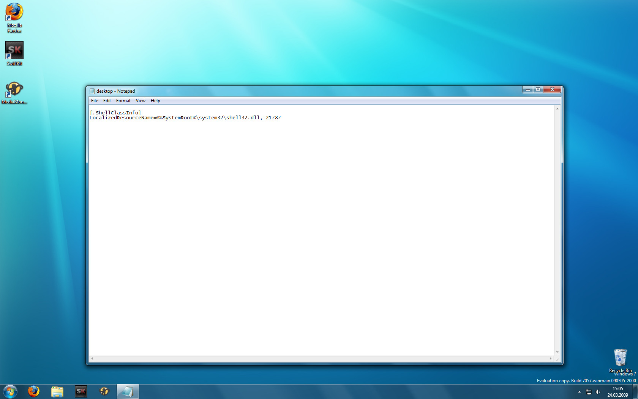Click the Notepad taskbar button
638x399 pixels.
pos(128,391)
